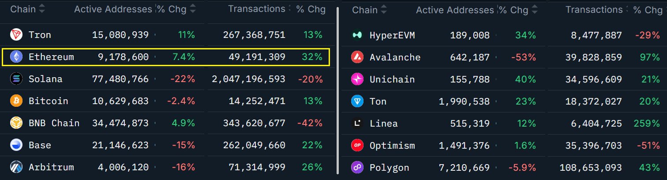The image size is (667, 180).
Task: Click the Avalanche chain logo icon
Action: (357, 57)
